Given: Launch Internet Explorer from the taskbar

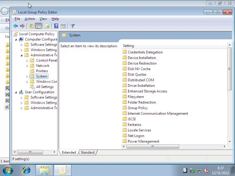Looking at the screenshot, I should (x=26, y=170).
